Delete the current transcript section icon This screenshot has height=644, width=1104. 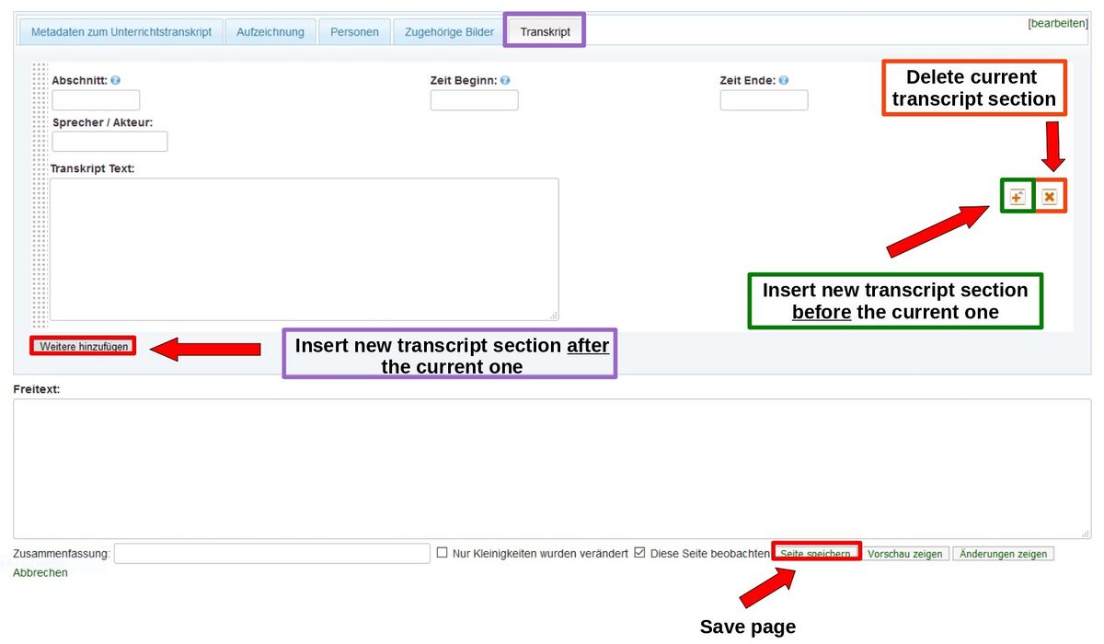(1049, 197)
